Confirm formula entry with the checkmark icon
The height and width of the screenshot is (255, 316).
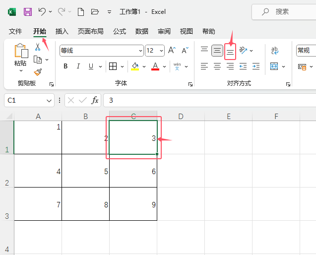(83, 100)
